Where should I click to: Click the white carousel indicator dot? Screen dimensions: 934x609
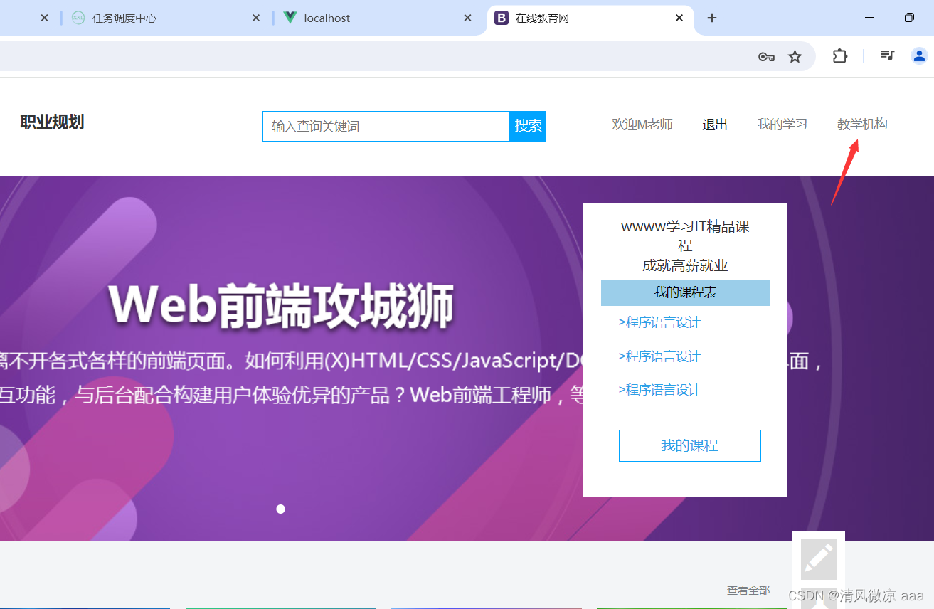[x=280, y=509]
